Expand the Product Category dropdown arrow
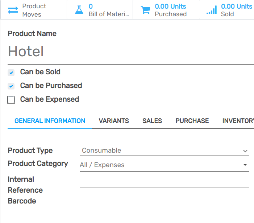 coord(245,165)
